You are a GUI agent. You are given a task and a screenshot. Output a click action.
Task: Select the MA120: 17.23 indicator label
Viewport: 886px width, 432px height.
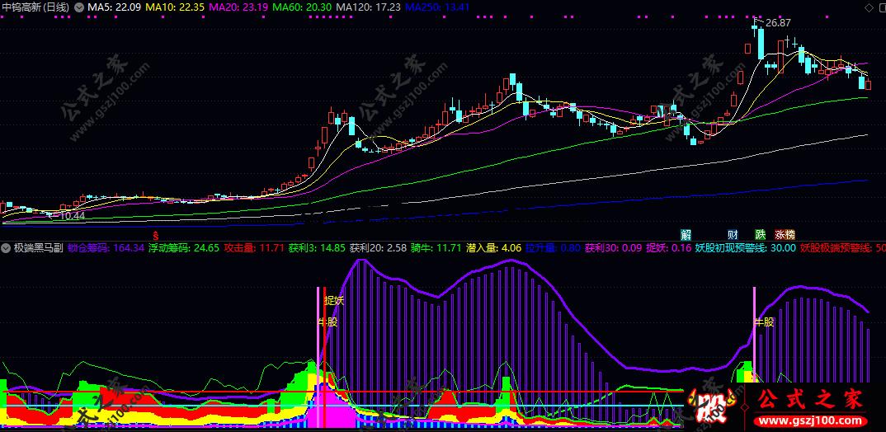point(368,7)
